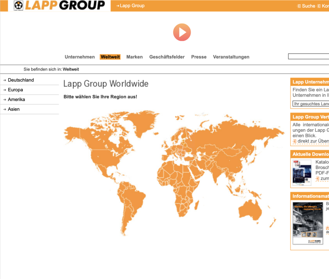The width and height of the screenshot is (329, 279).
Task: Choose Amerika in the sidebar
Action: [x=16, y=99]
